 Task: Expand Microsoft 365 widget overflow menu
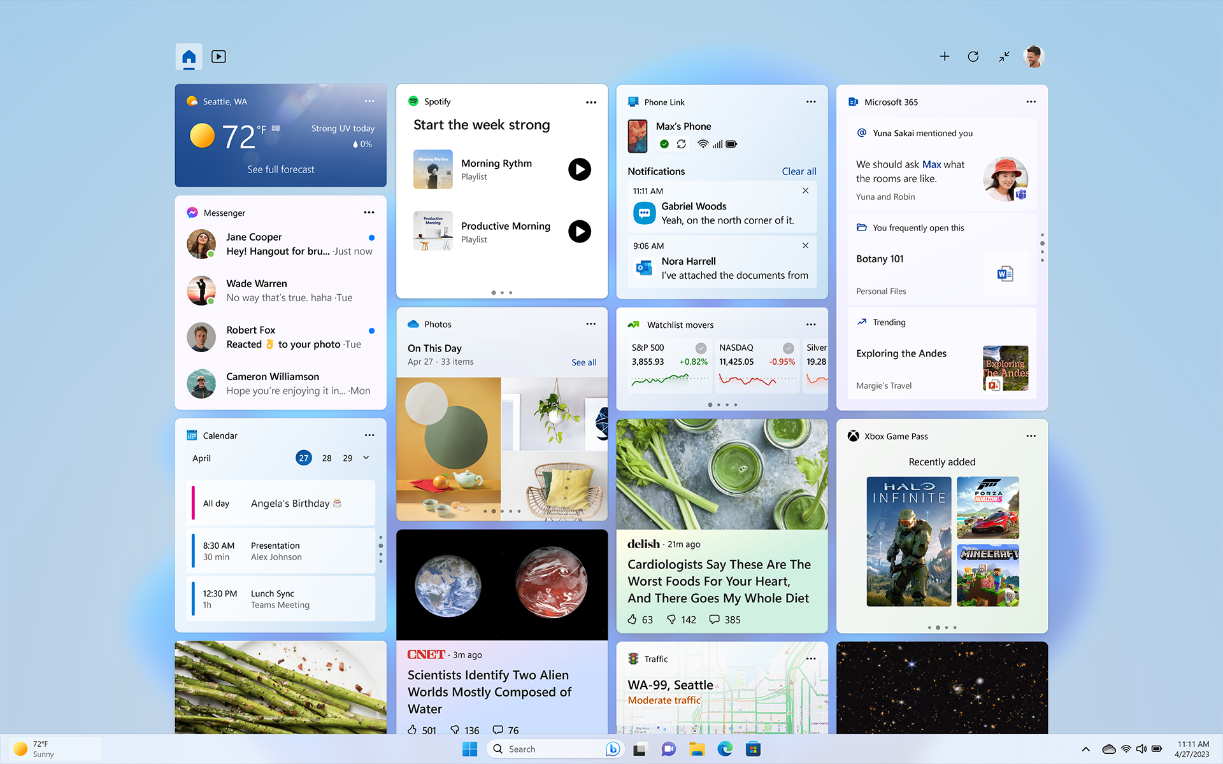coord(1032,101)
